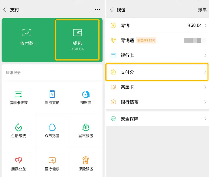The height and width of the screenshot is (177, 209).
Task: Select the 亲属卡 label
Action: click(127, 87)
